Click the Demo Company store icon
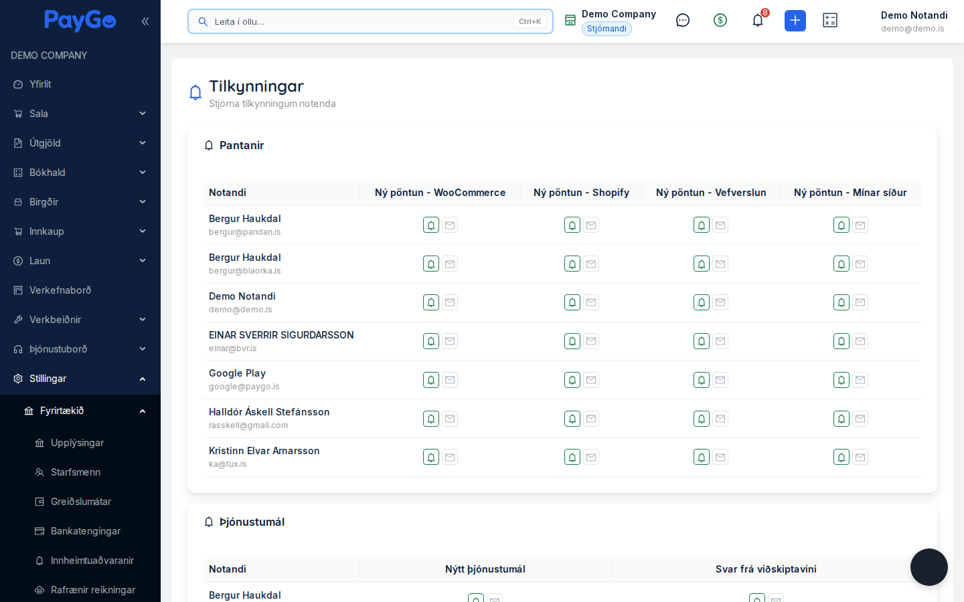 point(570,20)
